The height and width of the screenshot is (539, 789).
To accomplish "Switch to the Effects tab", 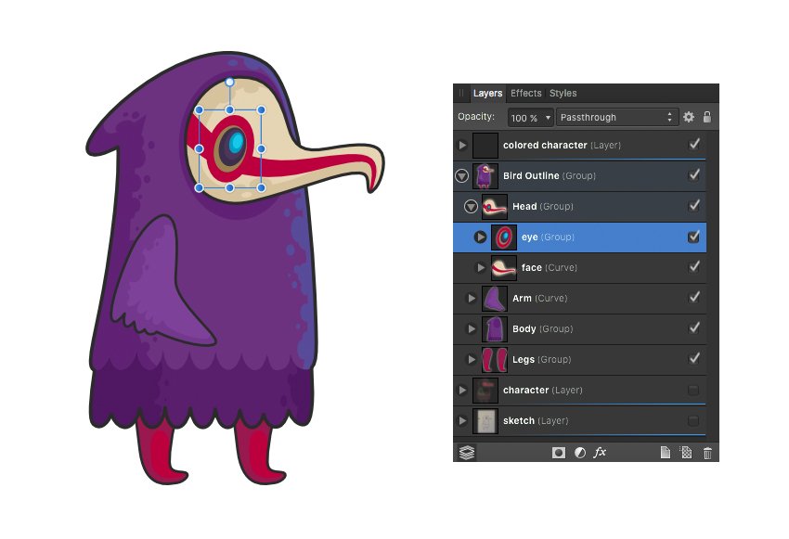I will coord(525,93).
